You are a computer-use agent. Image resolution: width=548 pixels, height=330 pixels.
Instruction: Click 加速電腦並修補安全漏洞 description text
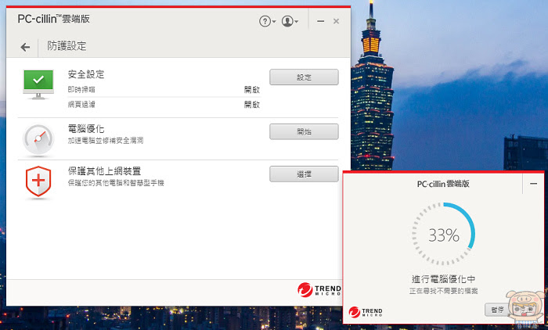[x=106, y=141]
